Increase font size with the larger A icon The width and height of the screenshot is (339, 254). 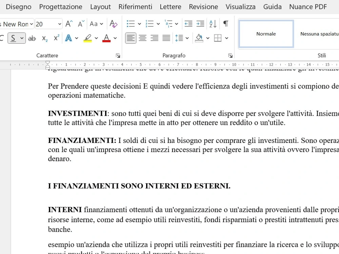(69, 24)
